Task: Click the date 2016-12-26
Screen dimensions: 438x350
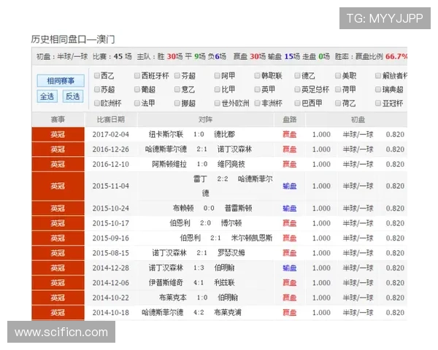Action: (111, 149)
